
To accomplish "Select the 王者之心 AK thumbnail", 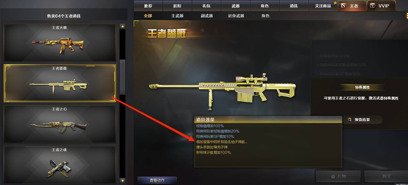I will [60, 124].
